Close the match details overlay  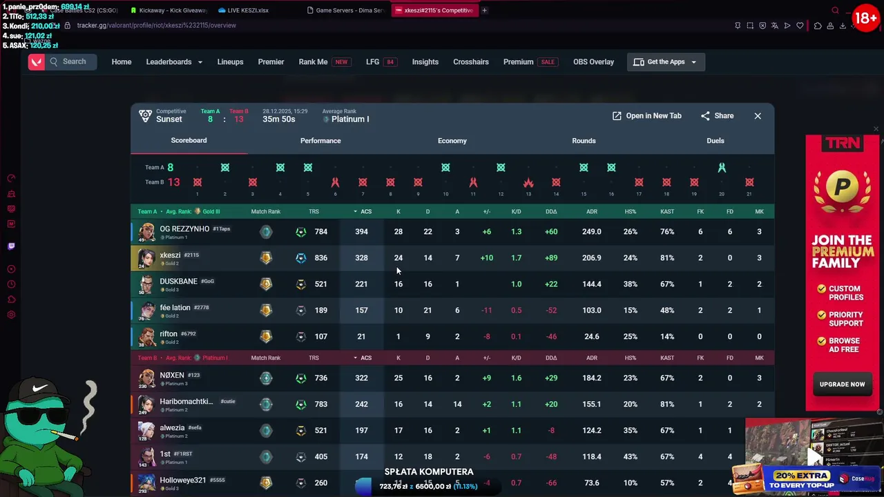[758, 116]
